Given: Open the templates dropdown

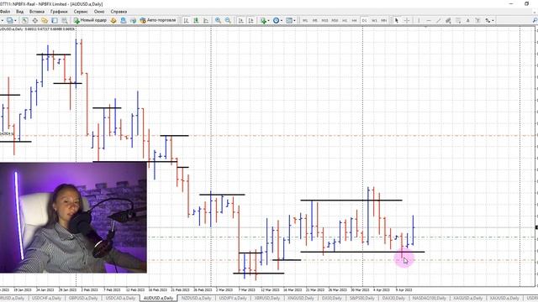Looking at the screenshot, I should (290, 20).
